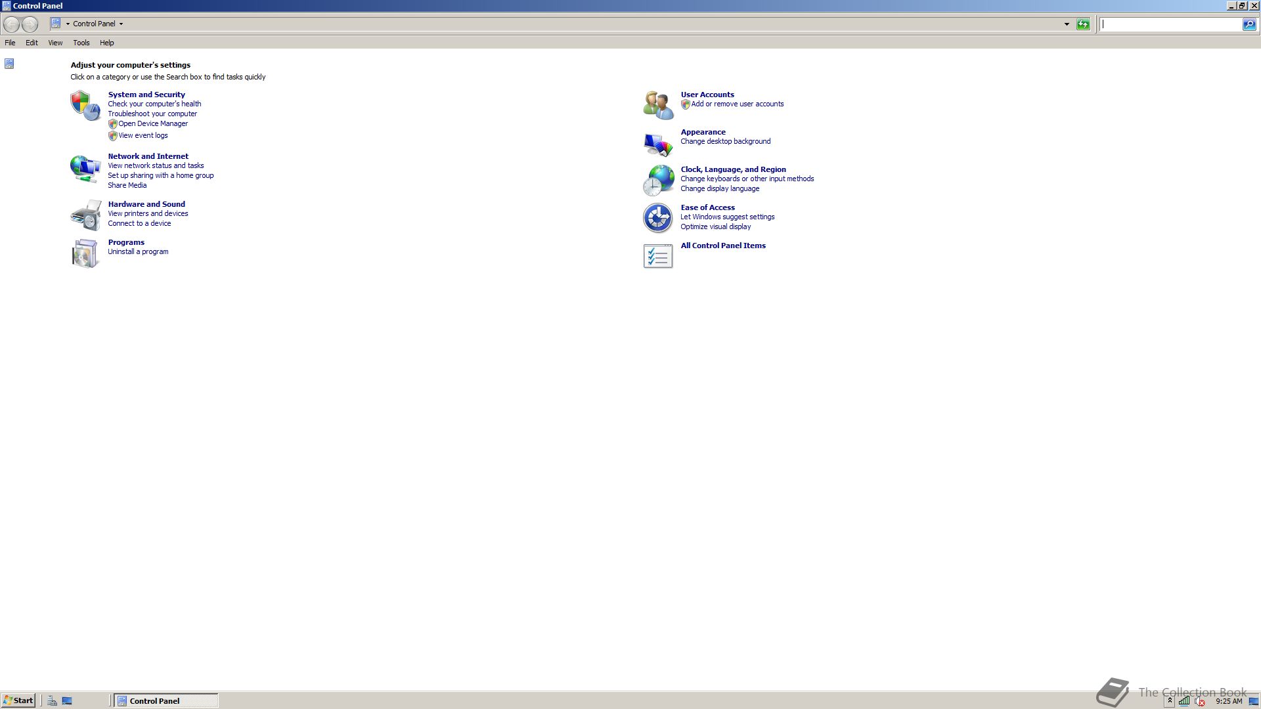Screen dimensions: 1261x709
Task: Open the Edit menu
Action: (32, 43)
